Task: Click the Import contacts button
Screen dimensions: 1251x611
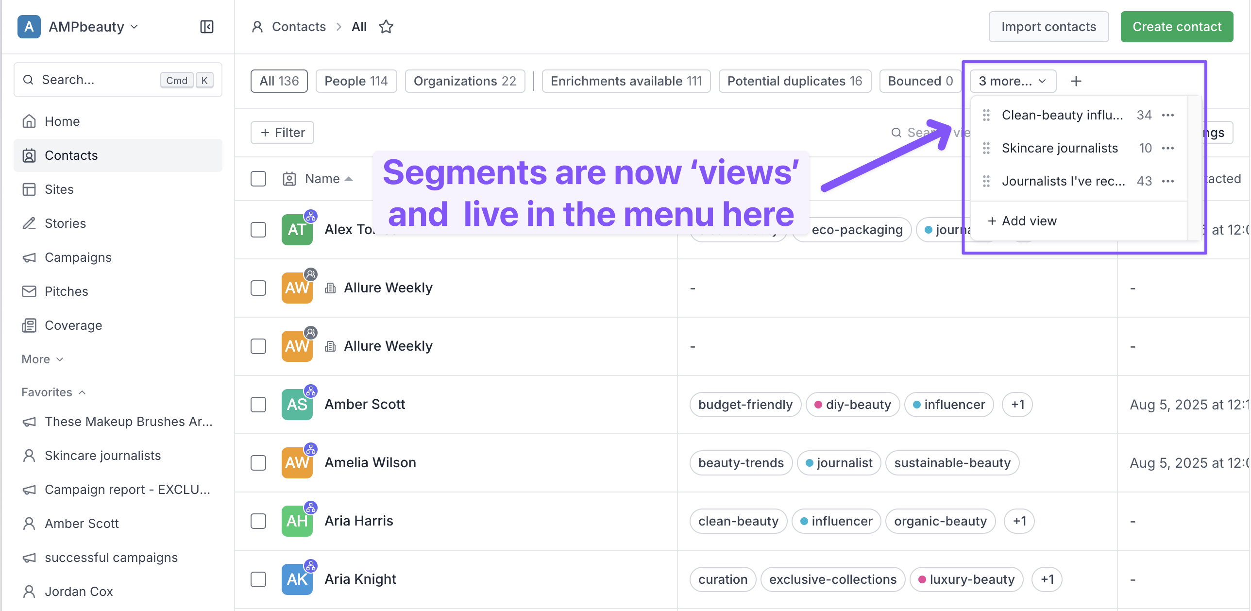Action: 1048,27
